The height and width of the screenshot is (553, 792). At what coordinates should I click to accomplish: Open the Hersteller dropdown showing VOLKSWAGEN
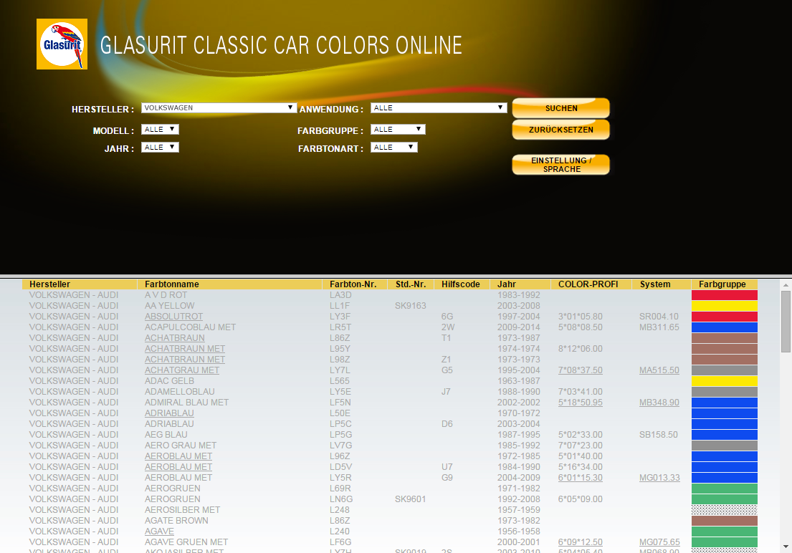coord(219,107)
